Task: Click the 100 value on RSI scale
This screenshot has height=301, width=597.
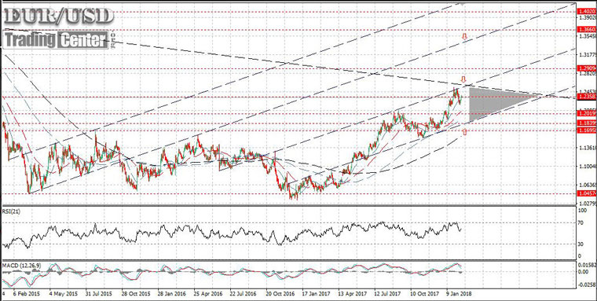Action: 583,210
